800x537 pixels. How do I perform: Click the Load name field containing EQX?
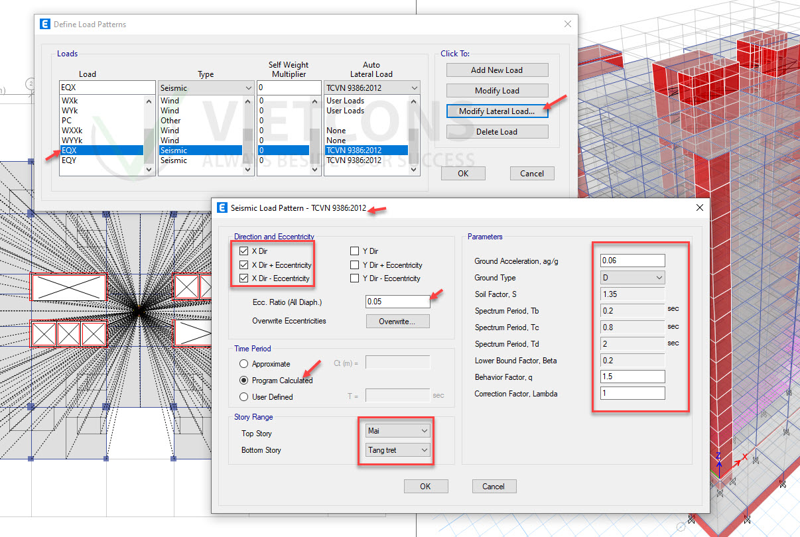(107, 88)
